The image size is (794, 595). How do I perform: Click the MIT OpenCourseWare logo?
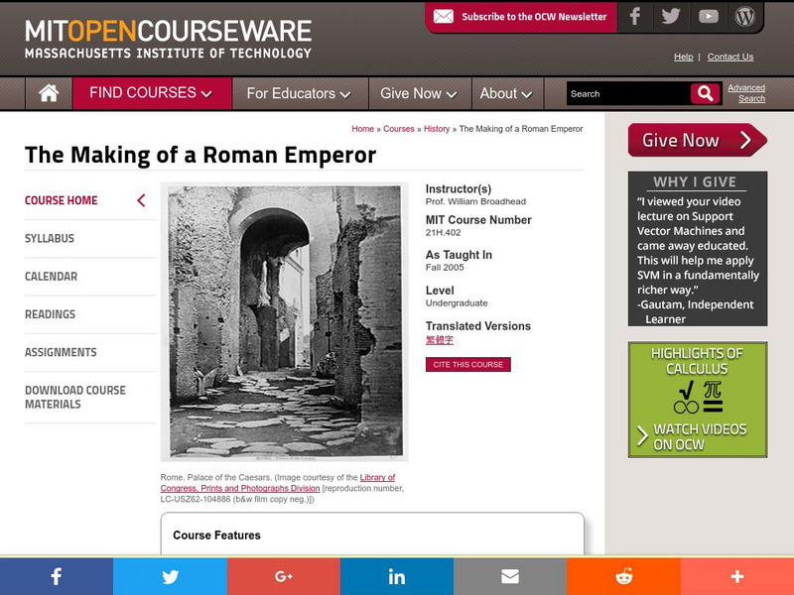point(168,39)
